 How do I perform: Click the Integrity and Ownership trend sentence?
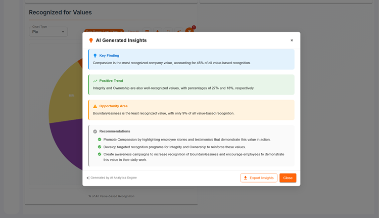pyautogui.click(x=173, y=88)
